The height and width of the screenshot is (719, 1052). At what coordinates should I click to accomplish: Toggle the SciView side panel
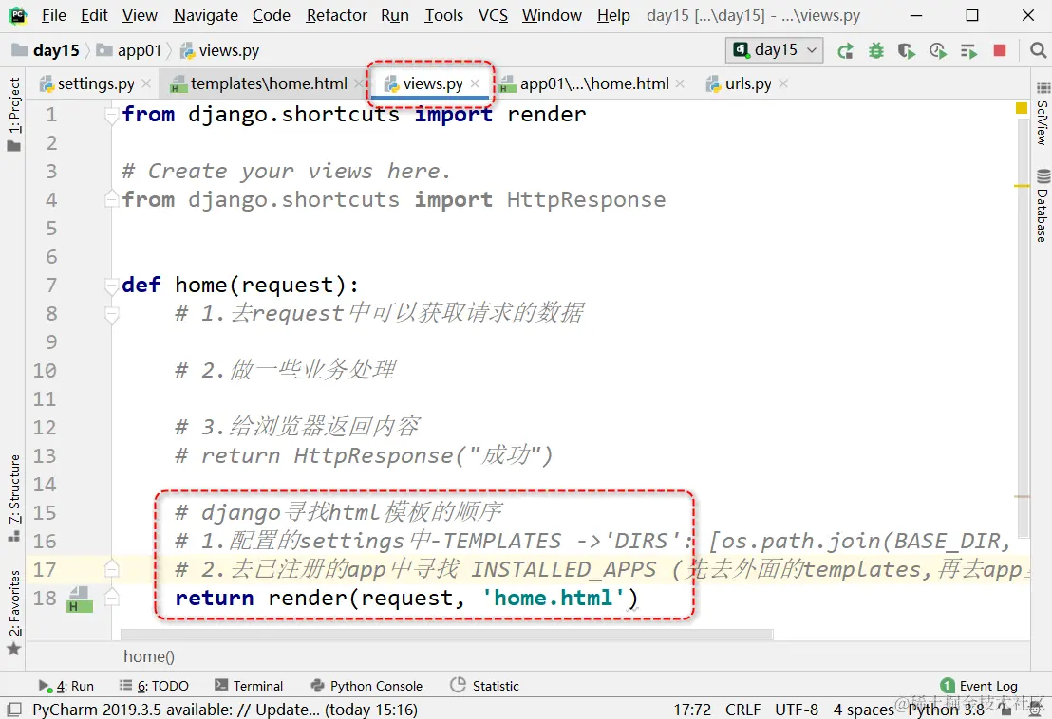click(x=1042, y=114)
